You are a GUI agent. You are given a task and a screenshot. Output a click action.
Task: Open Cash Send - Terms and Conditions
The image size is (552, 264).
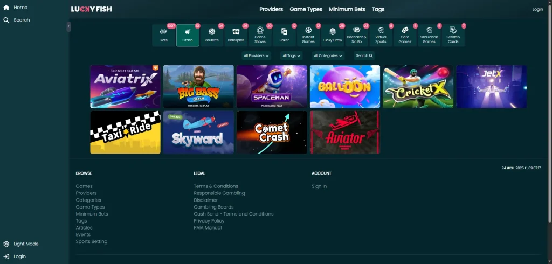tap(233, 214)
